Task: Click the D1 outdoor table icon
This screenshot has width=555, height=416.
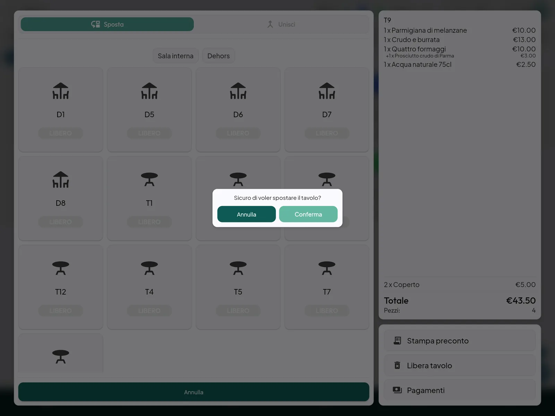Action: pyautogui.click(x=61, y=91)
